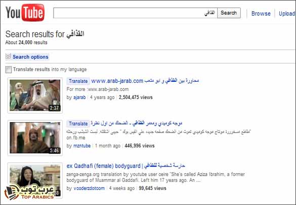Open the Upload menu item
296x205 pixels.
[287, 14]
